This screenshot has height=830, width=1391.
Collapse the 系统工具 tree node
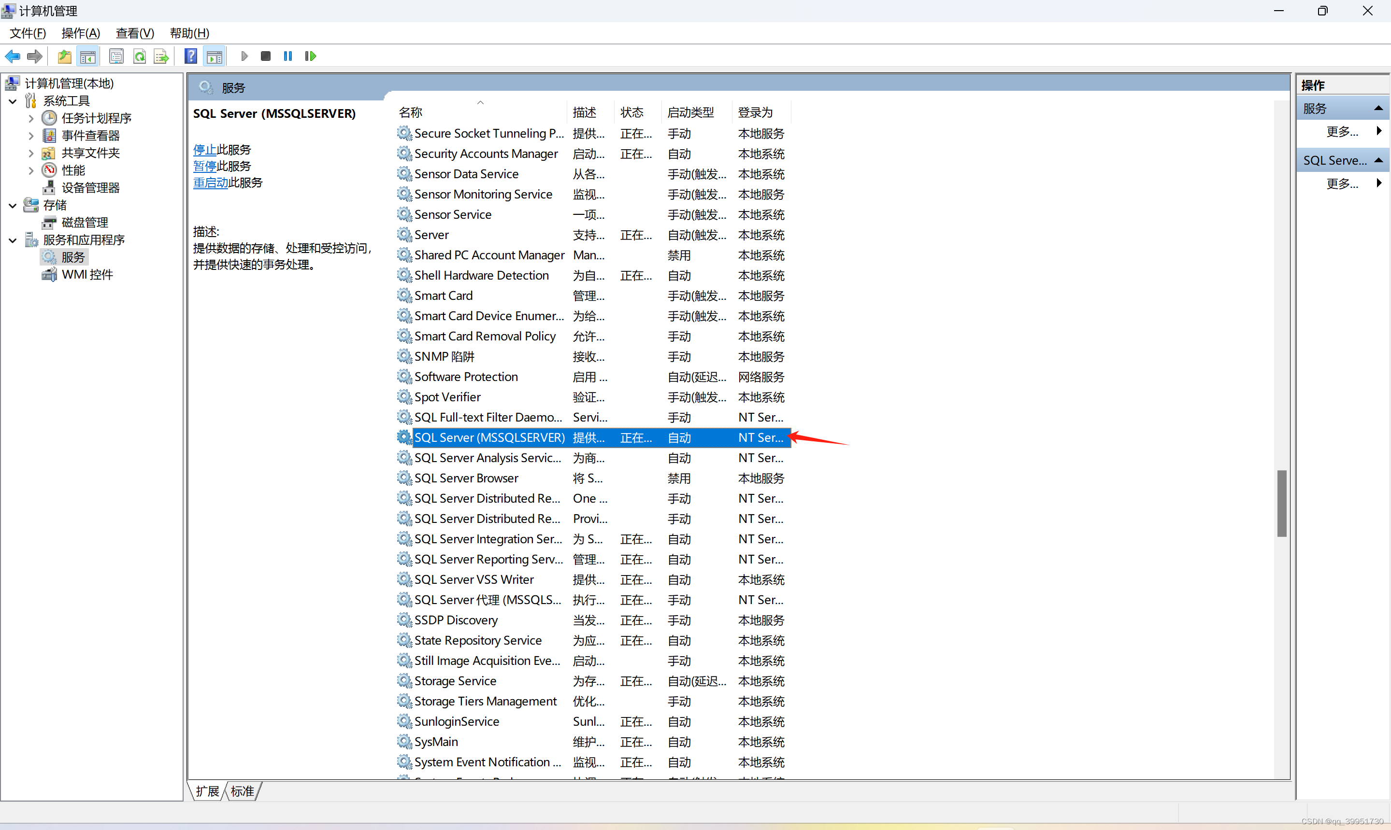pyautogui.click(x=13, y=101)
